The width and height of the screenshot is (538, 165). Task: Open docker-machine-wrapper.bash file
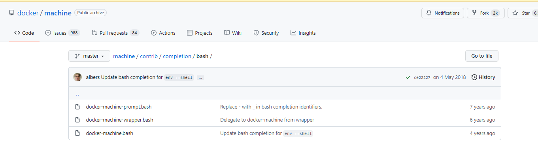(x=119, y=120)
